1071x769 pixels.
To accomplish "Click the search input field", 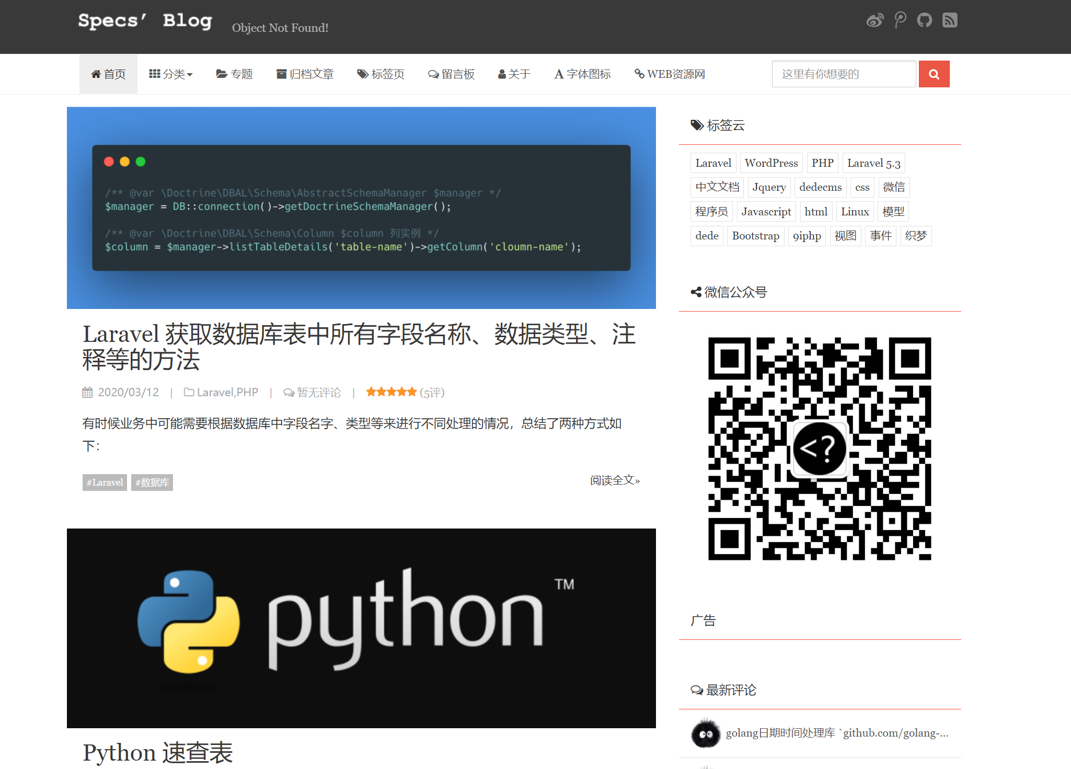I will (x=843, y=74).
